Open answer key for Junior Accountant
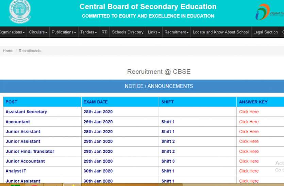 249,161
